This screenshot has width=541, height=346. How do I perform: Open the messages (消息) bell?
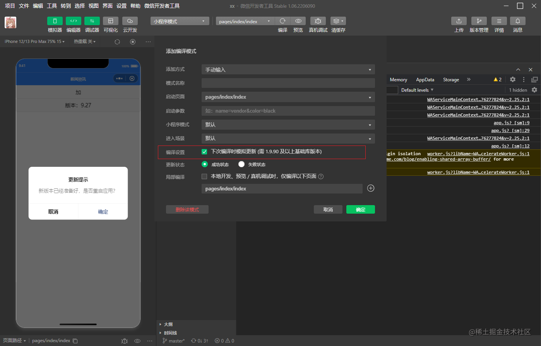pos(518,21)
